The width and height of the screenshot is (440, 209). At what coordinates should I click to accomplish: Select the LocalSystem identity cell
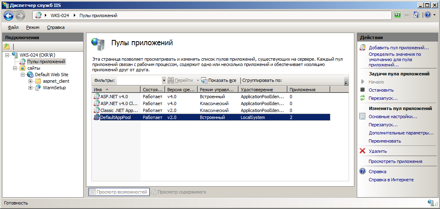[252, 118]
